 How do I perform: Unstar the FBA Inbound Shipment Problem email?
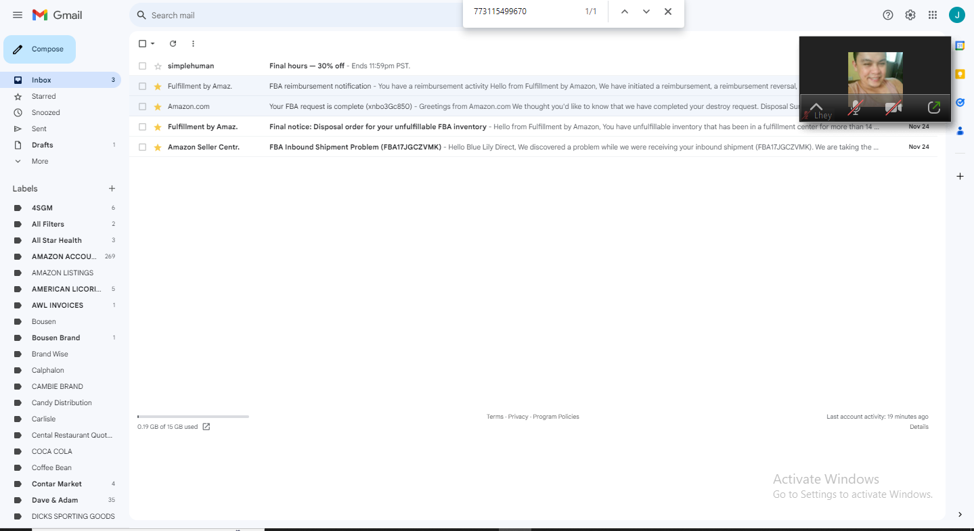point(158,147)
